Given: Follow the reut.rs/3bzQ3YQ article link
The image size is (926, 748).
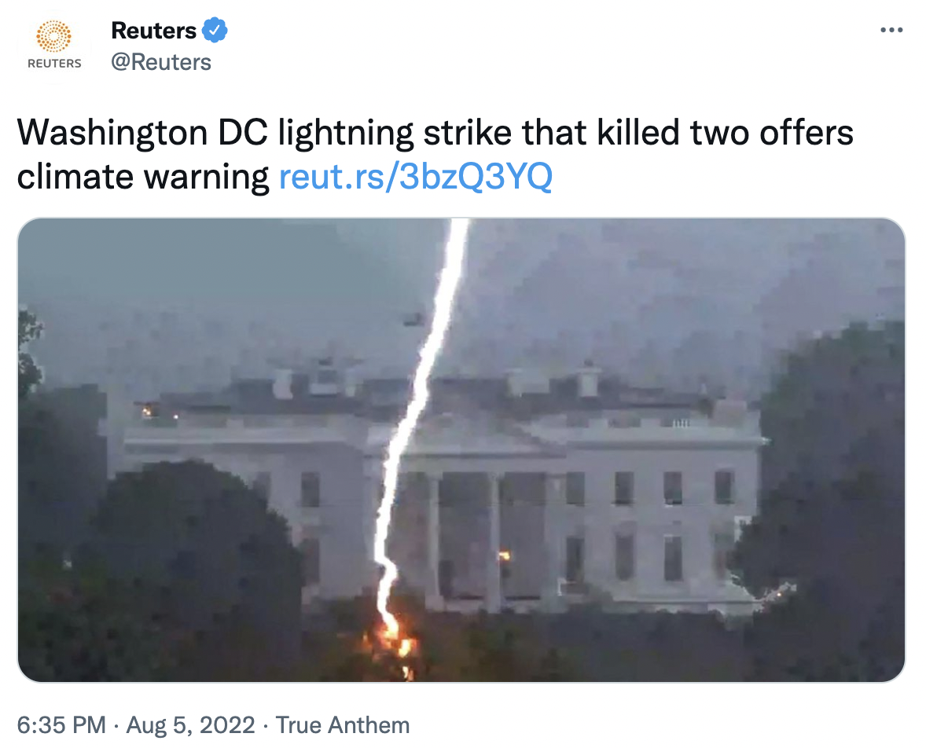Looking at the screenshot, I should click(x=415, y=177).
